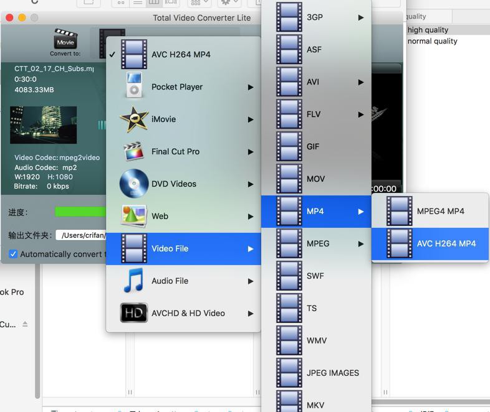Select high quality in quality list
490x412 pixels.
pos(428,30)
